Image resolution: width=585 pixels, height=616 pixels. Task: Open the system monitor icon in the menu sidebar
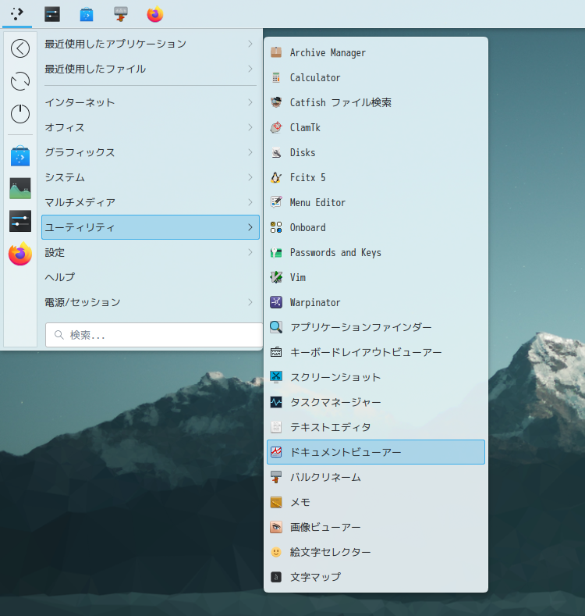[x=20, y=189]
